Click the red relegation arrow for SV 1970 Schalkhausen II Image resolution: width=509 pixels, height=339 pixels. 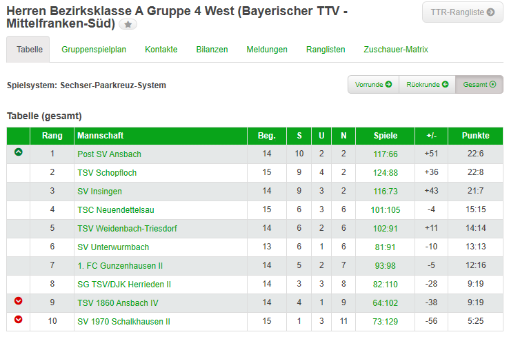(x=19, y=319)
